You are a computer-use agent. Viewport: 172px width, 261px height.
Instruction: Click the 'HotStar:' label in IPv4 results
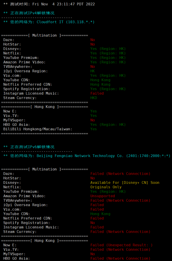(12, 44)
